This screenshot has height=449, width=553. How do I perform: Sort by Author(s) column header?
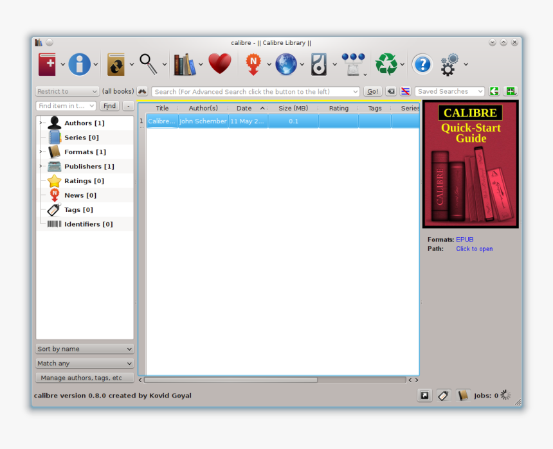(203, 108)
